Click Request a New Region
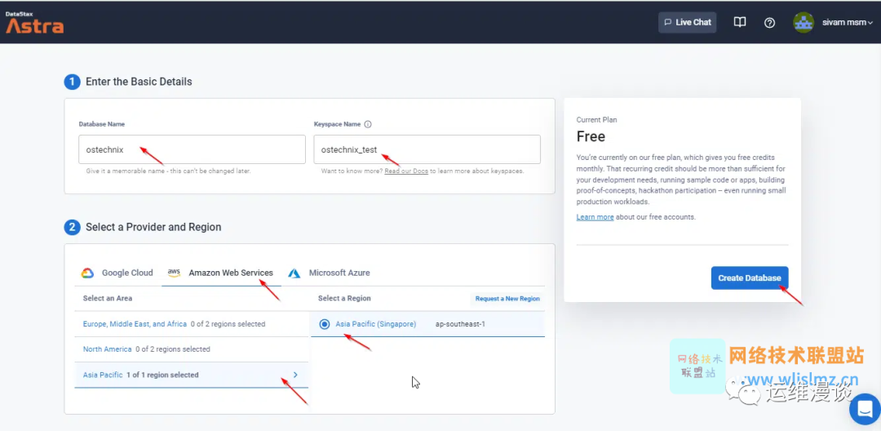This screenshot has width=881, height=431. point(507,299)
